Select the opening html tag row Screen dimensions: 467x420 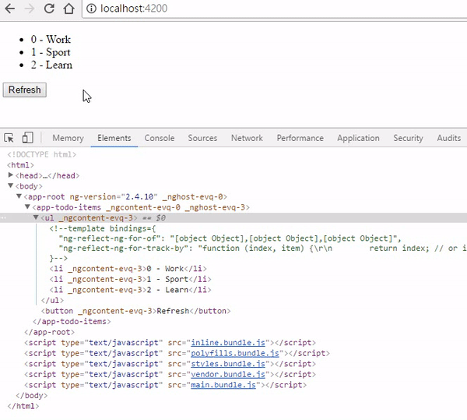(x=20, y=165)
